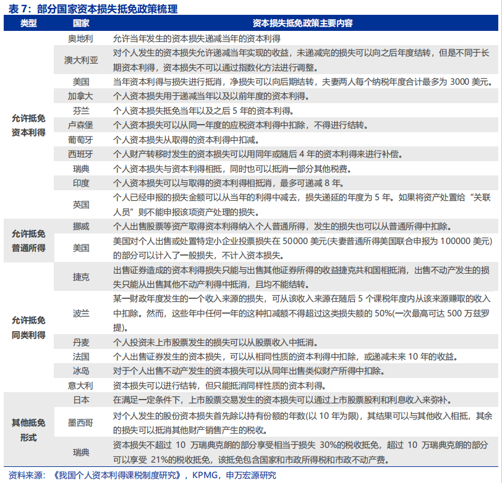Click Australia policy text about 指数化方法
This screenshot has width=502, height=483.
pyautogui.click(x=301, y=60)
